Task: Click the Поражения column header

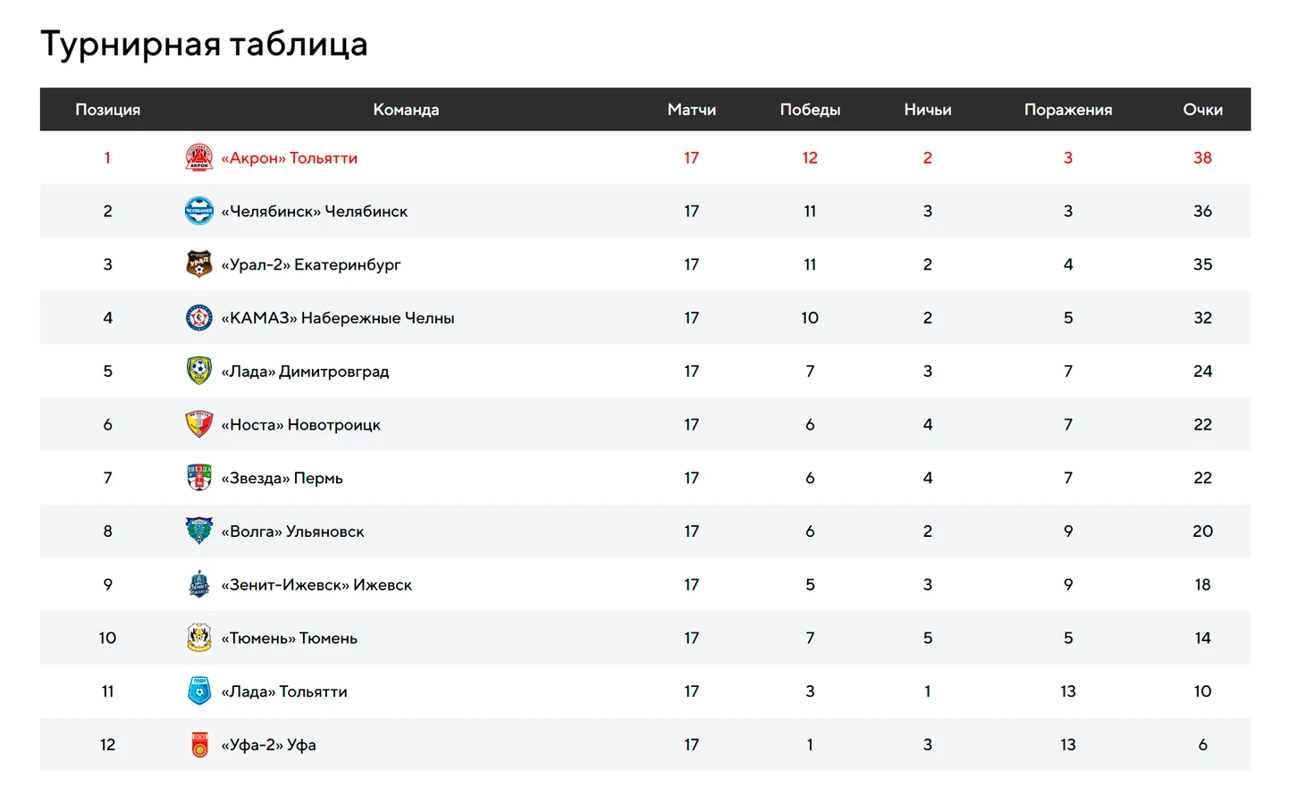Action: [1068, 110]
